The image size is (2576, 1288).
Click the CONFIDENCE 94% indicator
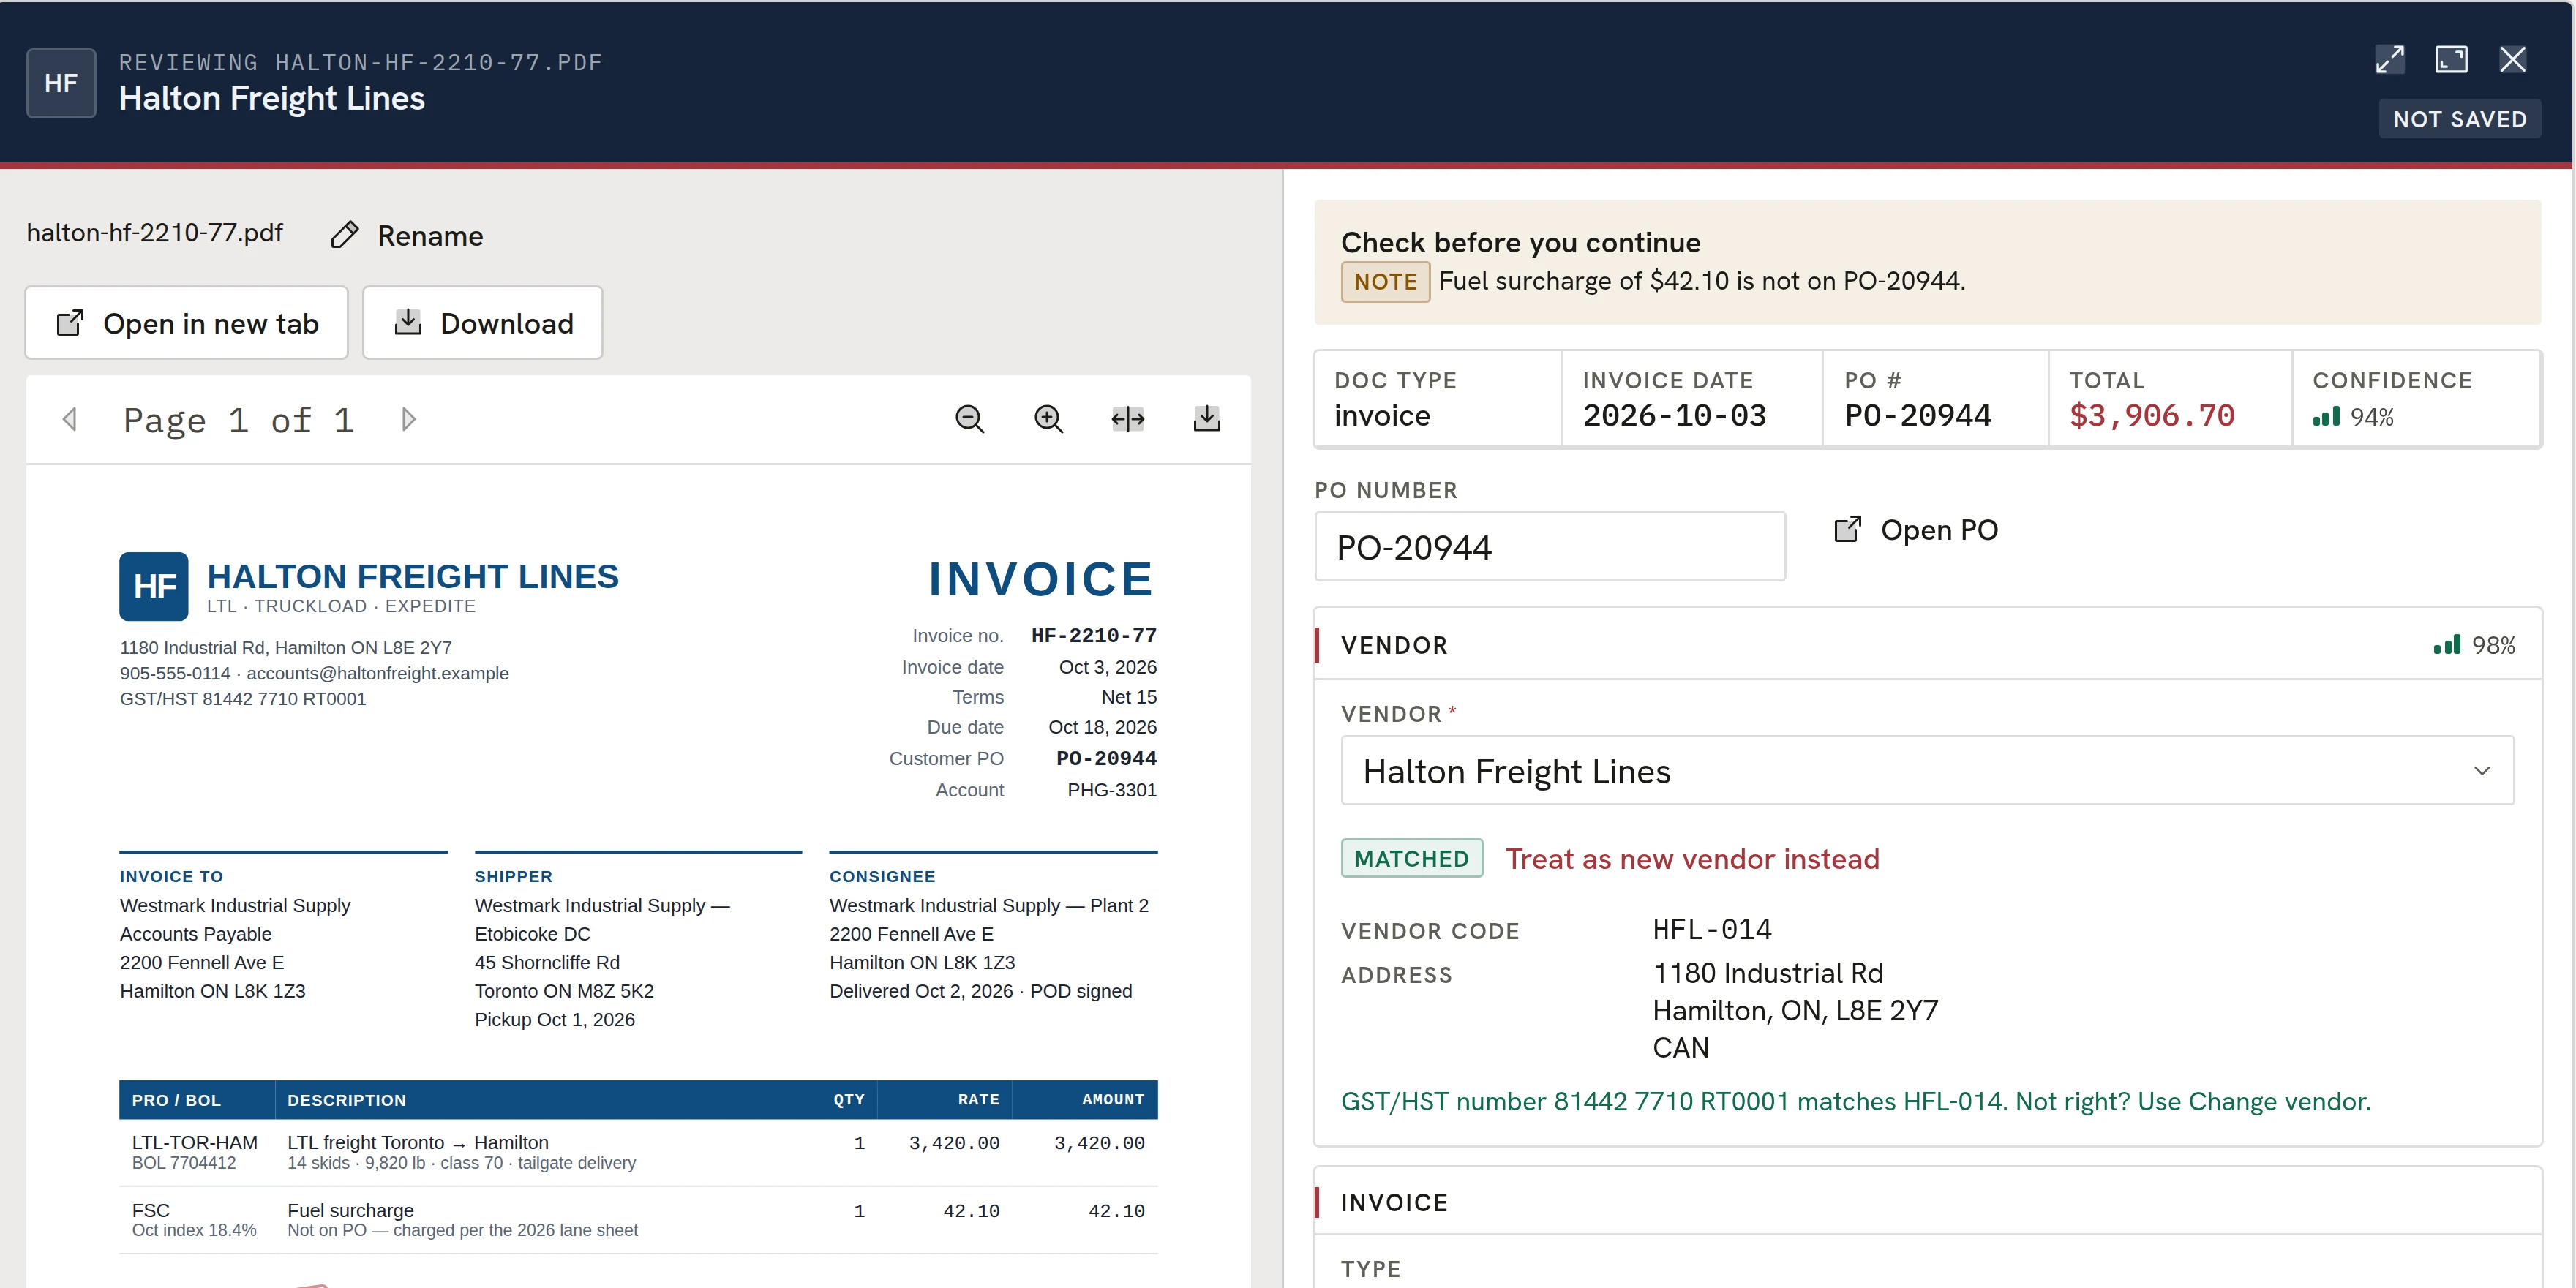click(x=2353, y=417)
